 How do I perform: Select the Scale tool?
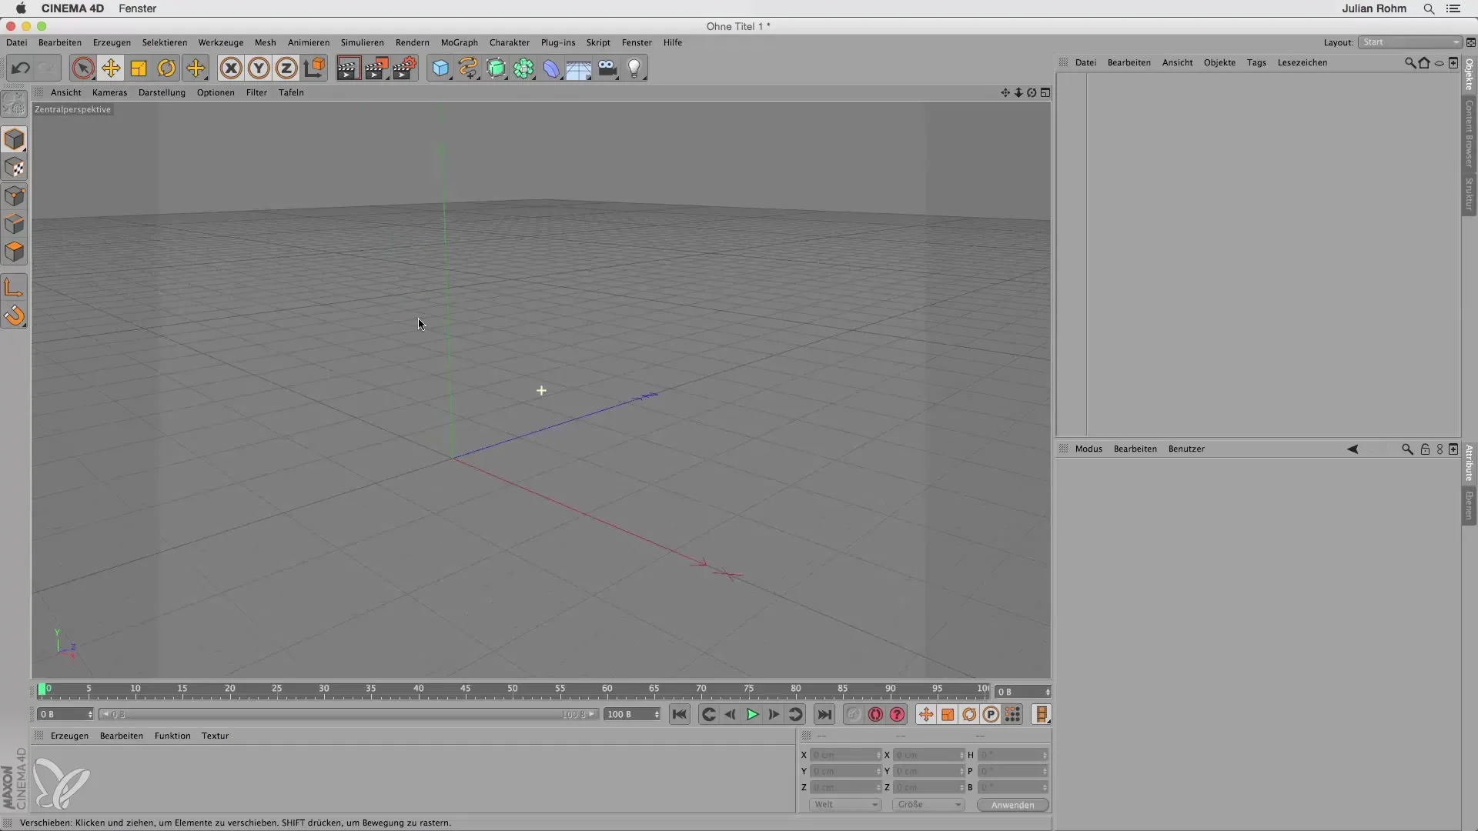coord(139,68)
